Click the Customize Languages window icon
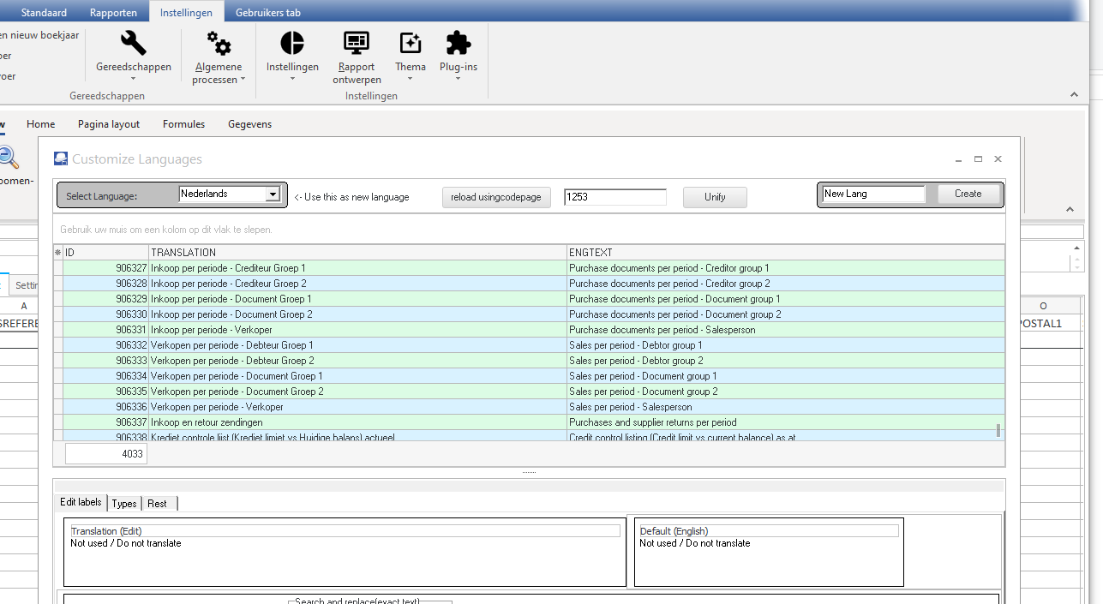This screenshot has width=1103, height=604. pyautogui.click(x=61, y=159)
